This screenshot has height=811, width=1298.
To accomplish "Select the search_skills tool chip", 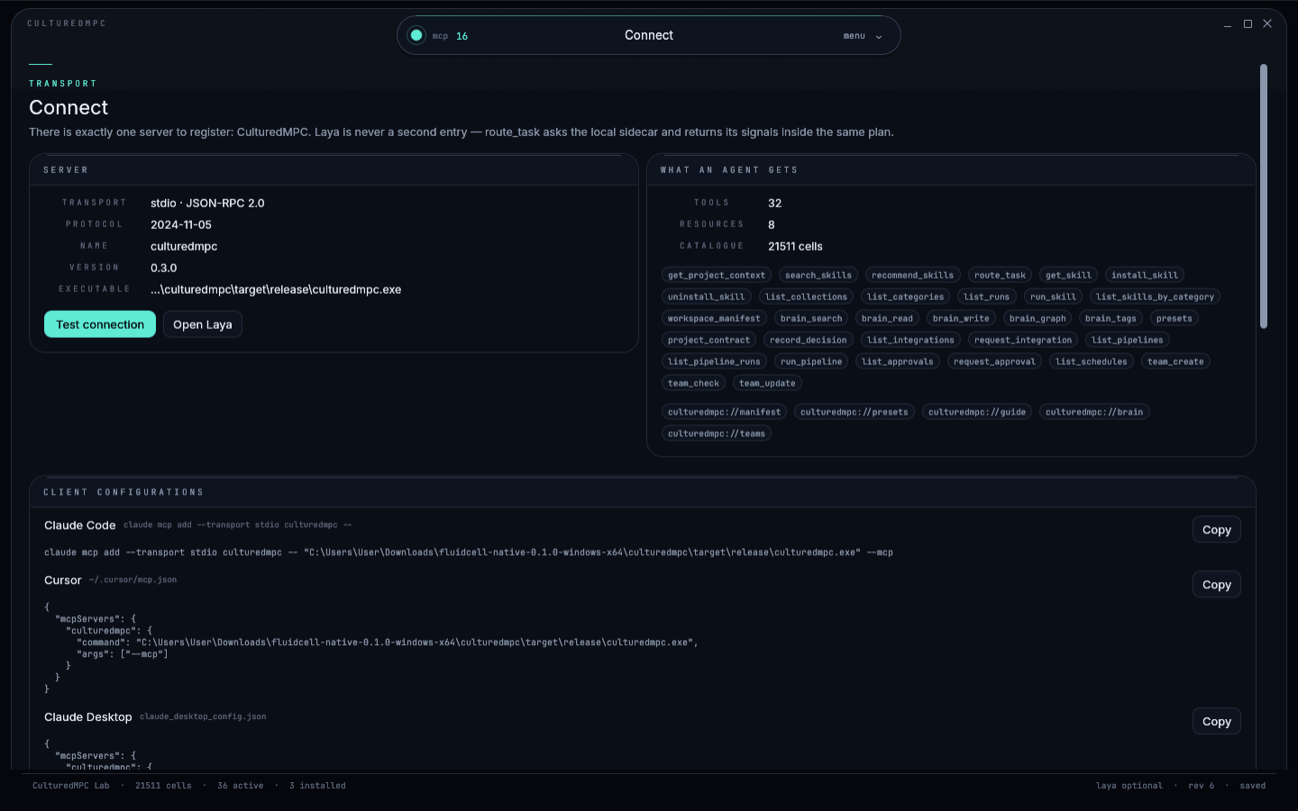I will coord(818,275).
